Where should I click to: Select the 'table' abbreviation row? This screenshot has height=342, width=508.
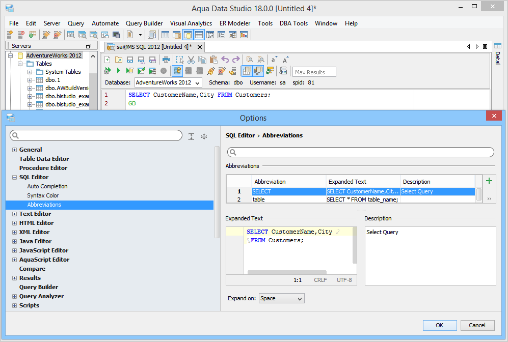351,199
